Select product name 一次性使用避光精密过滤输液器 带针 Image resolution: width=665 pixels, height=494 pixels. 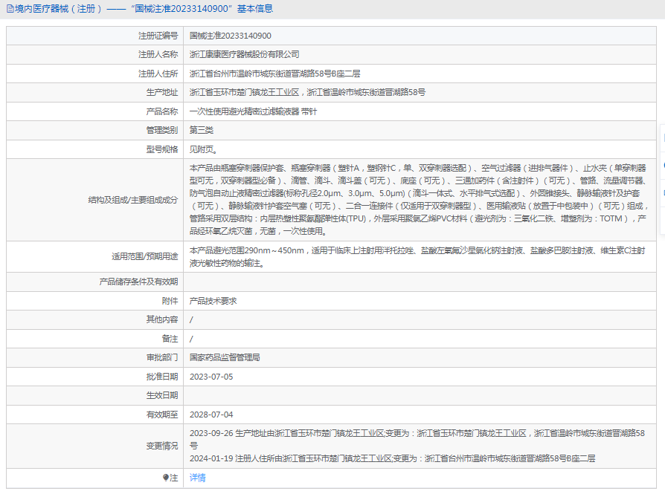[253, 112]
